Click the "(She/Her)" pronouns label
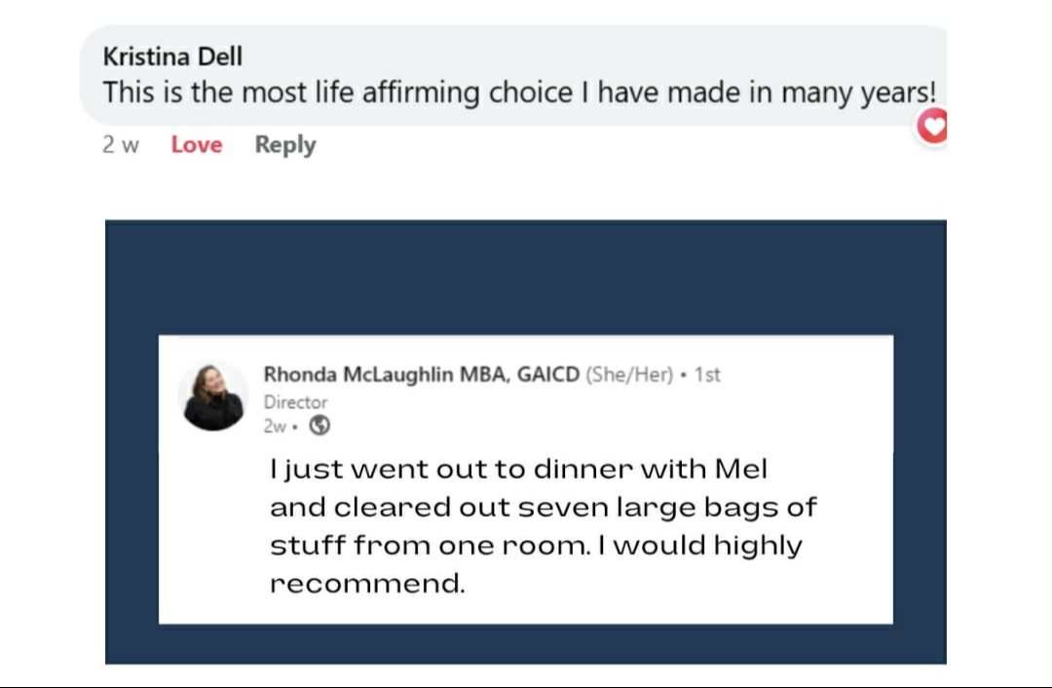 click(x=629, y=375)
